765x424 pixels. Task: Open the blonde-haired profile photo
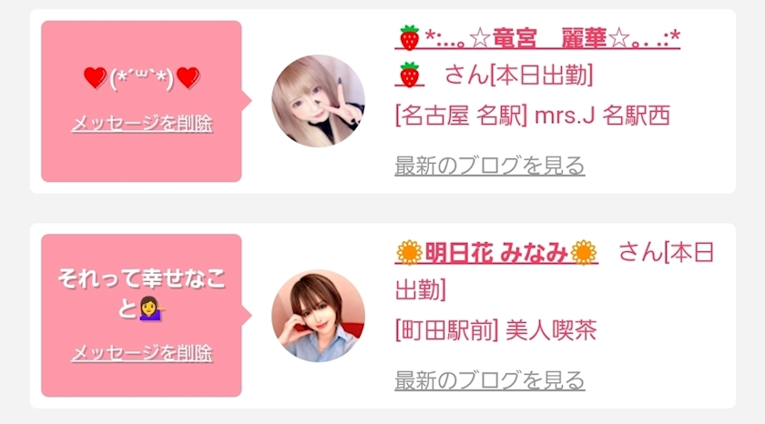[x=318, y=101]
